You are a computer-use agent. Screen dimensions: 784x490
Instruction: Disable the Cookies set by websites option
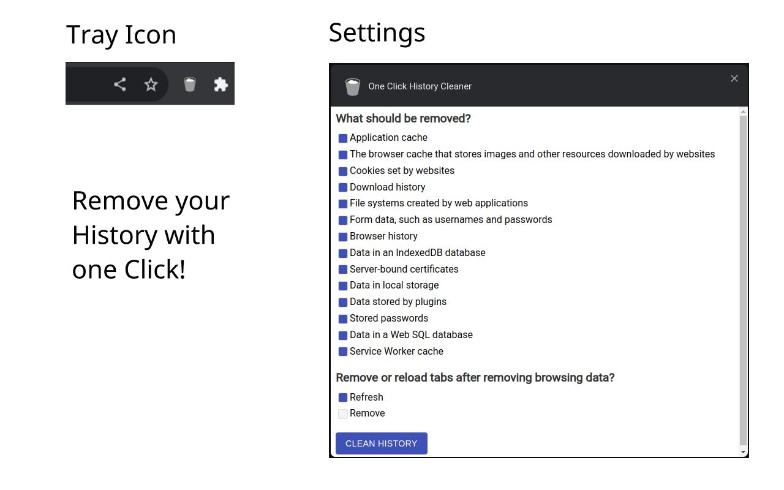pyautogui.click(x=343, y=171)
